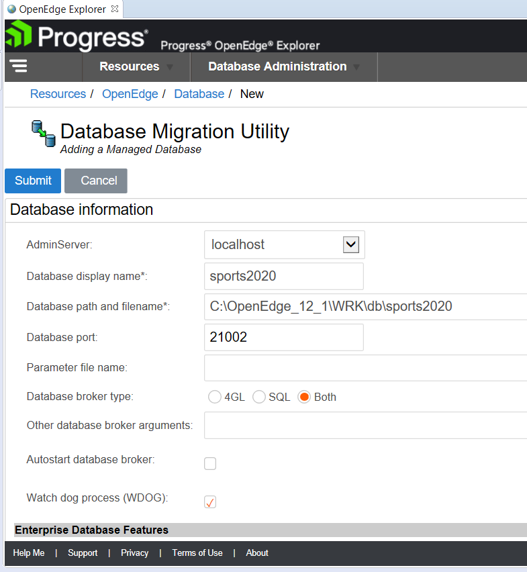Select the SQL broker type
Image resolution: width=527 pixels, height=572 pixels.
(259, 397)
